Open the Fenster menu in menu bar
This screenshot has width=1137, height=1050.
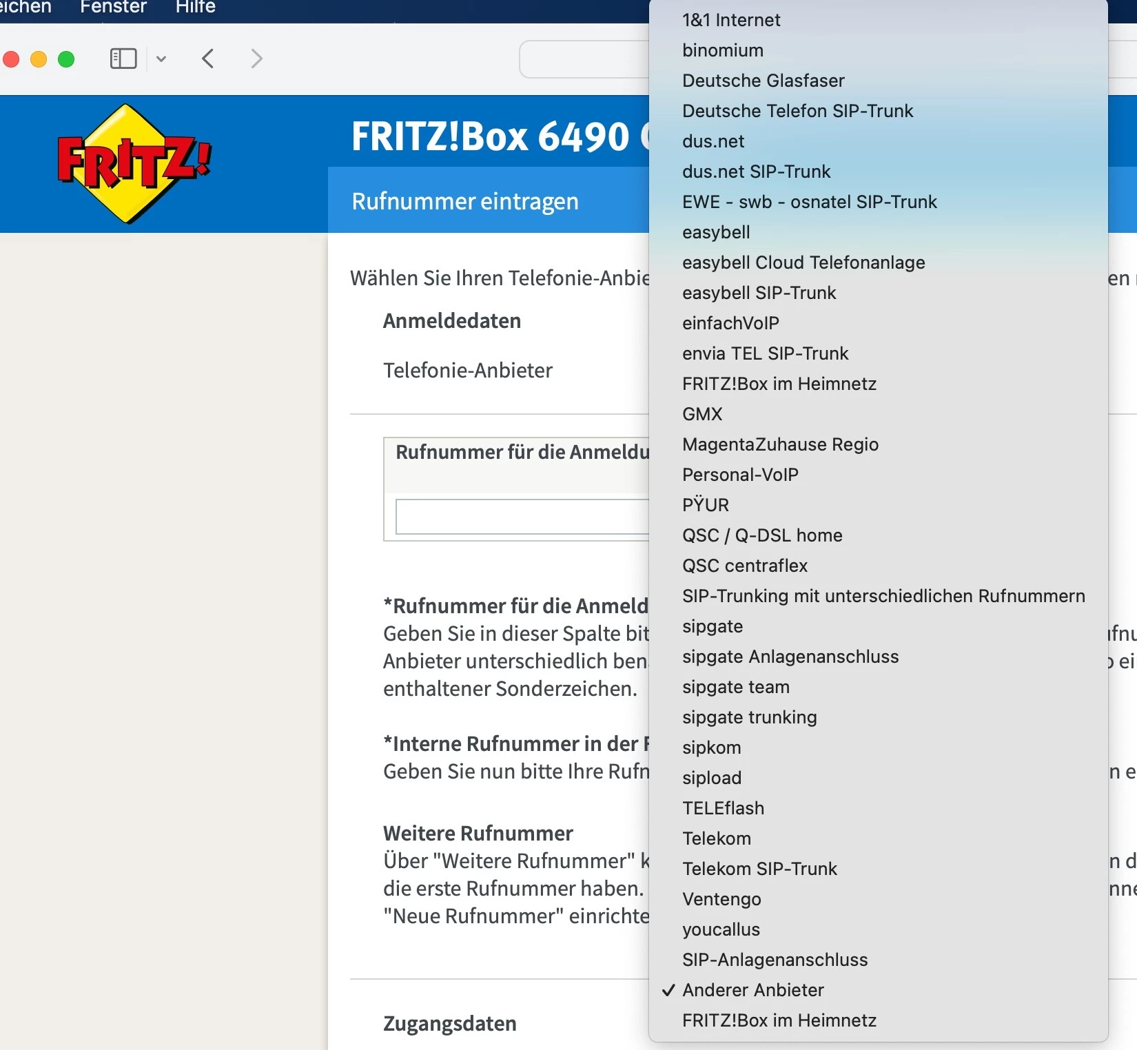[113, 7]
